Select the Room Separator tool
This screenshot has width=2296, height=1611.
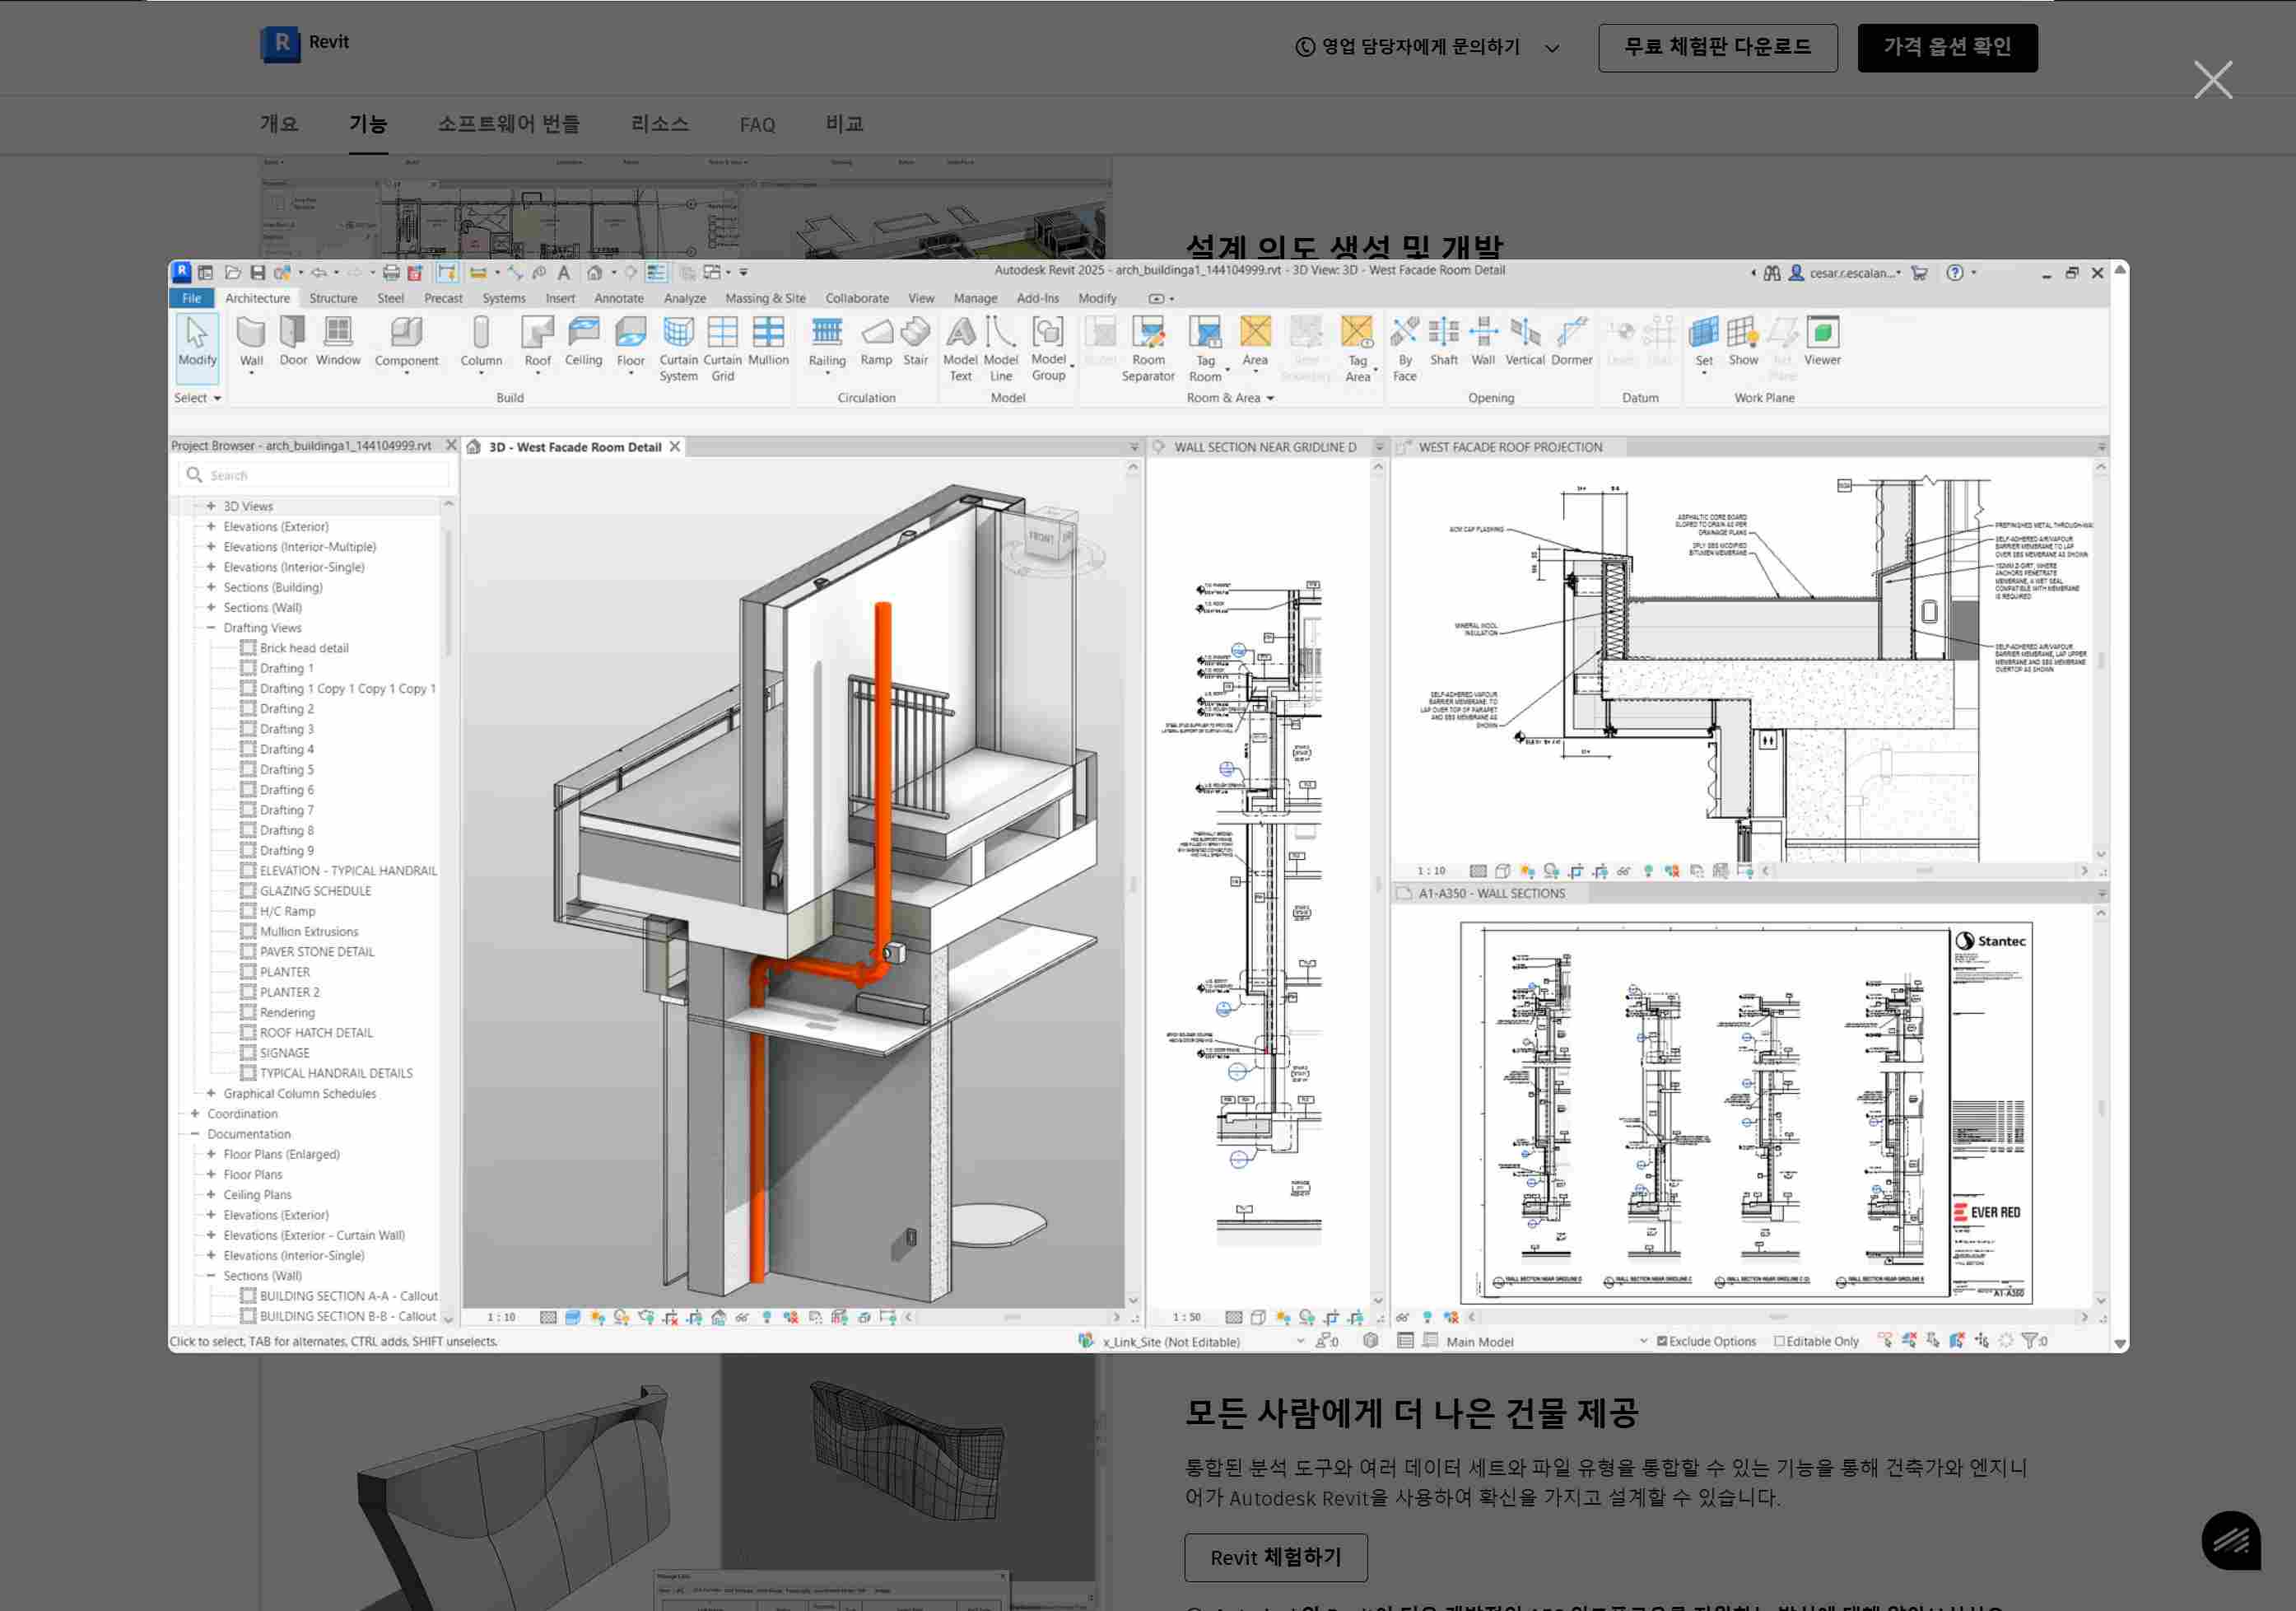[1147, 348]
